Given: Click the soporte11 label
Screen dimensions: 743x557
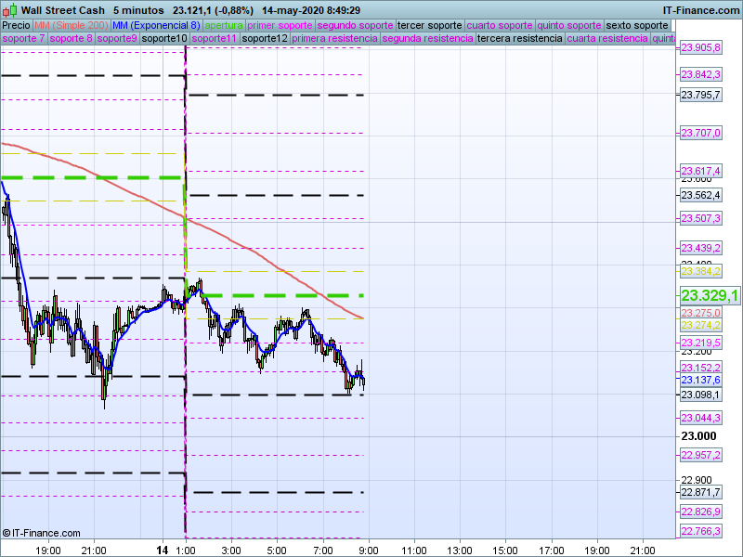Looking at the screenshot, I should coord(215,38).
